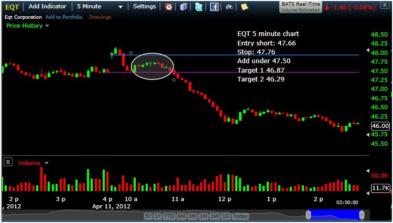The width and height of the screenshot is (393, 223).
Task: Click the database stack icon
Action: point(184,7)
